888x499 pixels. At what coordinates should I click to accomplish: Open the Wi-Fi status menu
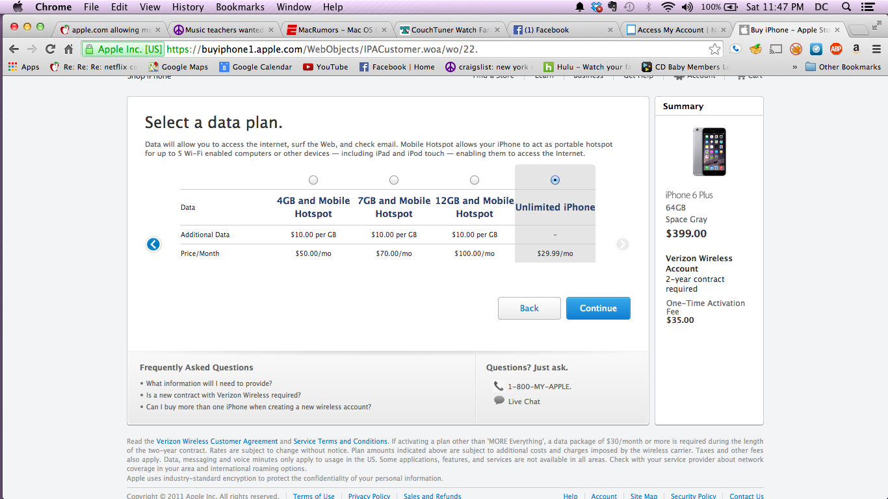[x=668, y=7]
